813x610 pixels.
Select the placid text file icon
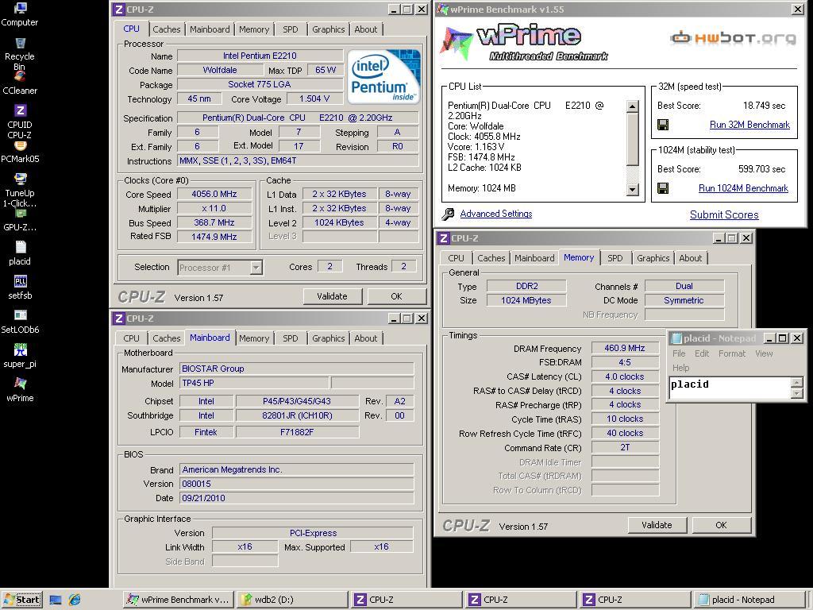[x=20, y=253]
